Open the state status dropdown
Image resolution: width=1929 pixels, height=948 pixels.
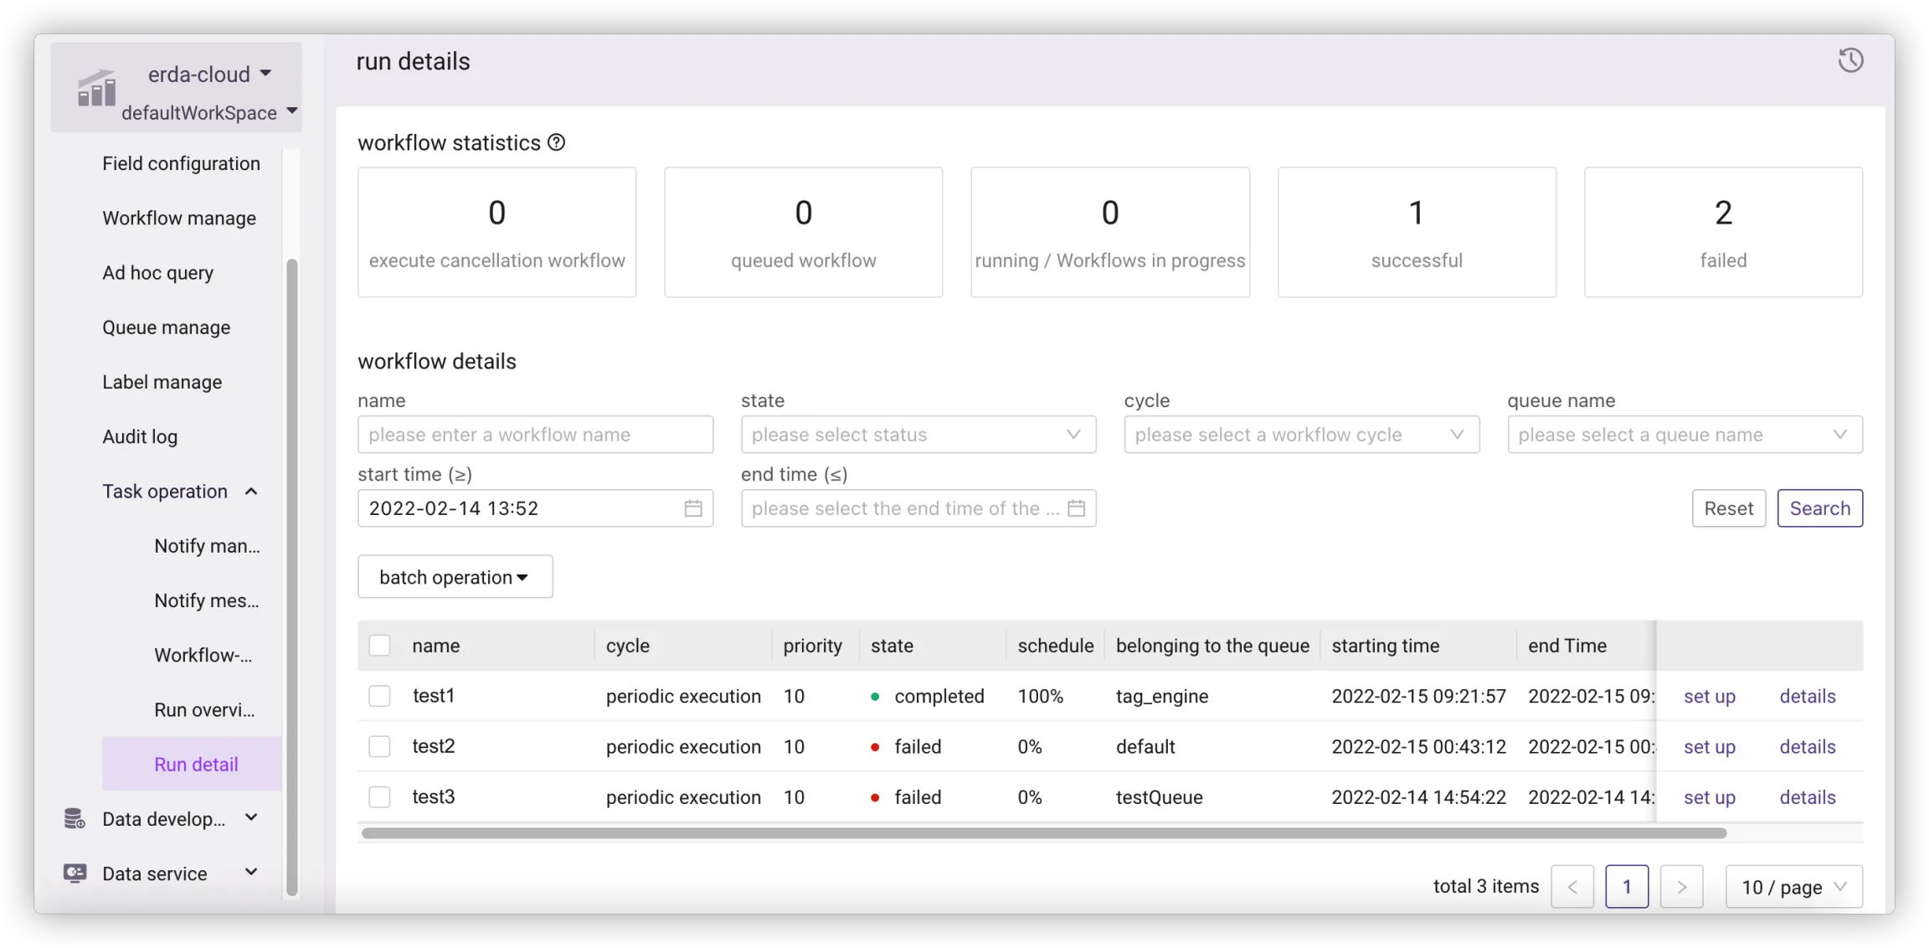click(x=918, y=435)
